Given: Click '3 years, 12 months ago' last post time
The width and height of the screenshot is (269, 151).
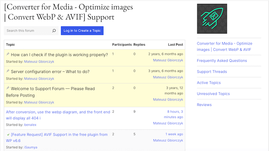Looking at the screenshot, I should click(x=174, y=91).
